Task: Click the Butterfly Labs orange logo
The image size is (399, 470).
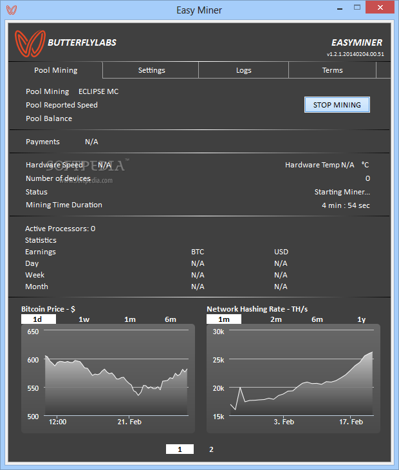Action: click(x=30, y=44)
